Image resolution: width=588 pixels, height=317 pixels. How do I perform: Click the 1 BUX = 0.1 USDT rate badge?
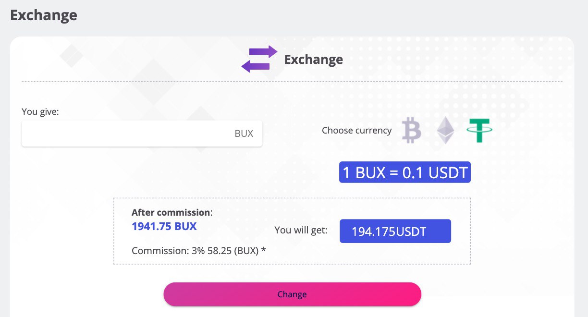[405, 172]
